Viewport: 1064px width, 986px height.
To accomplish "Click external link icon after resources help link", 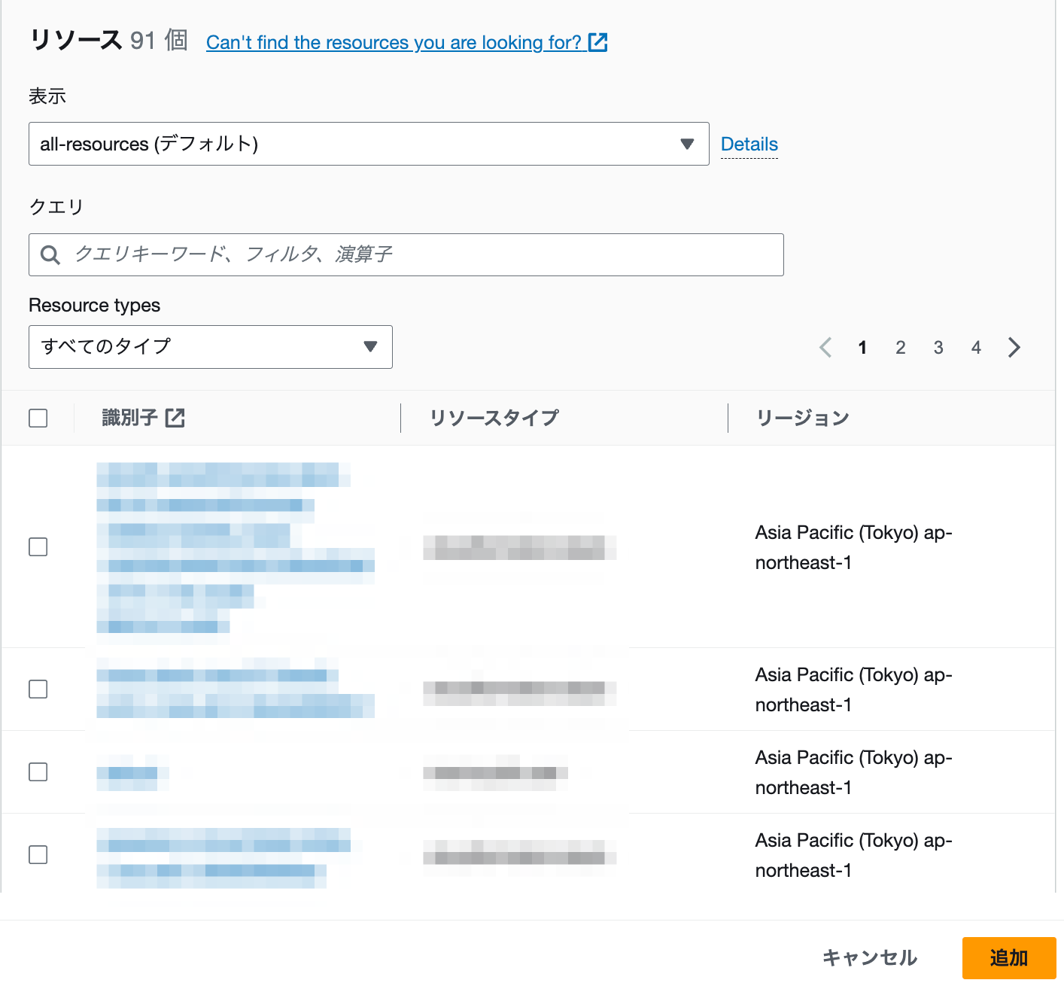I will click(598, 43).
